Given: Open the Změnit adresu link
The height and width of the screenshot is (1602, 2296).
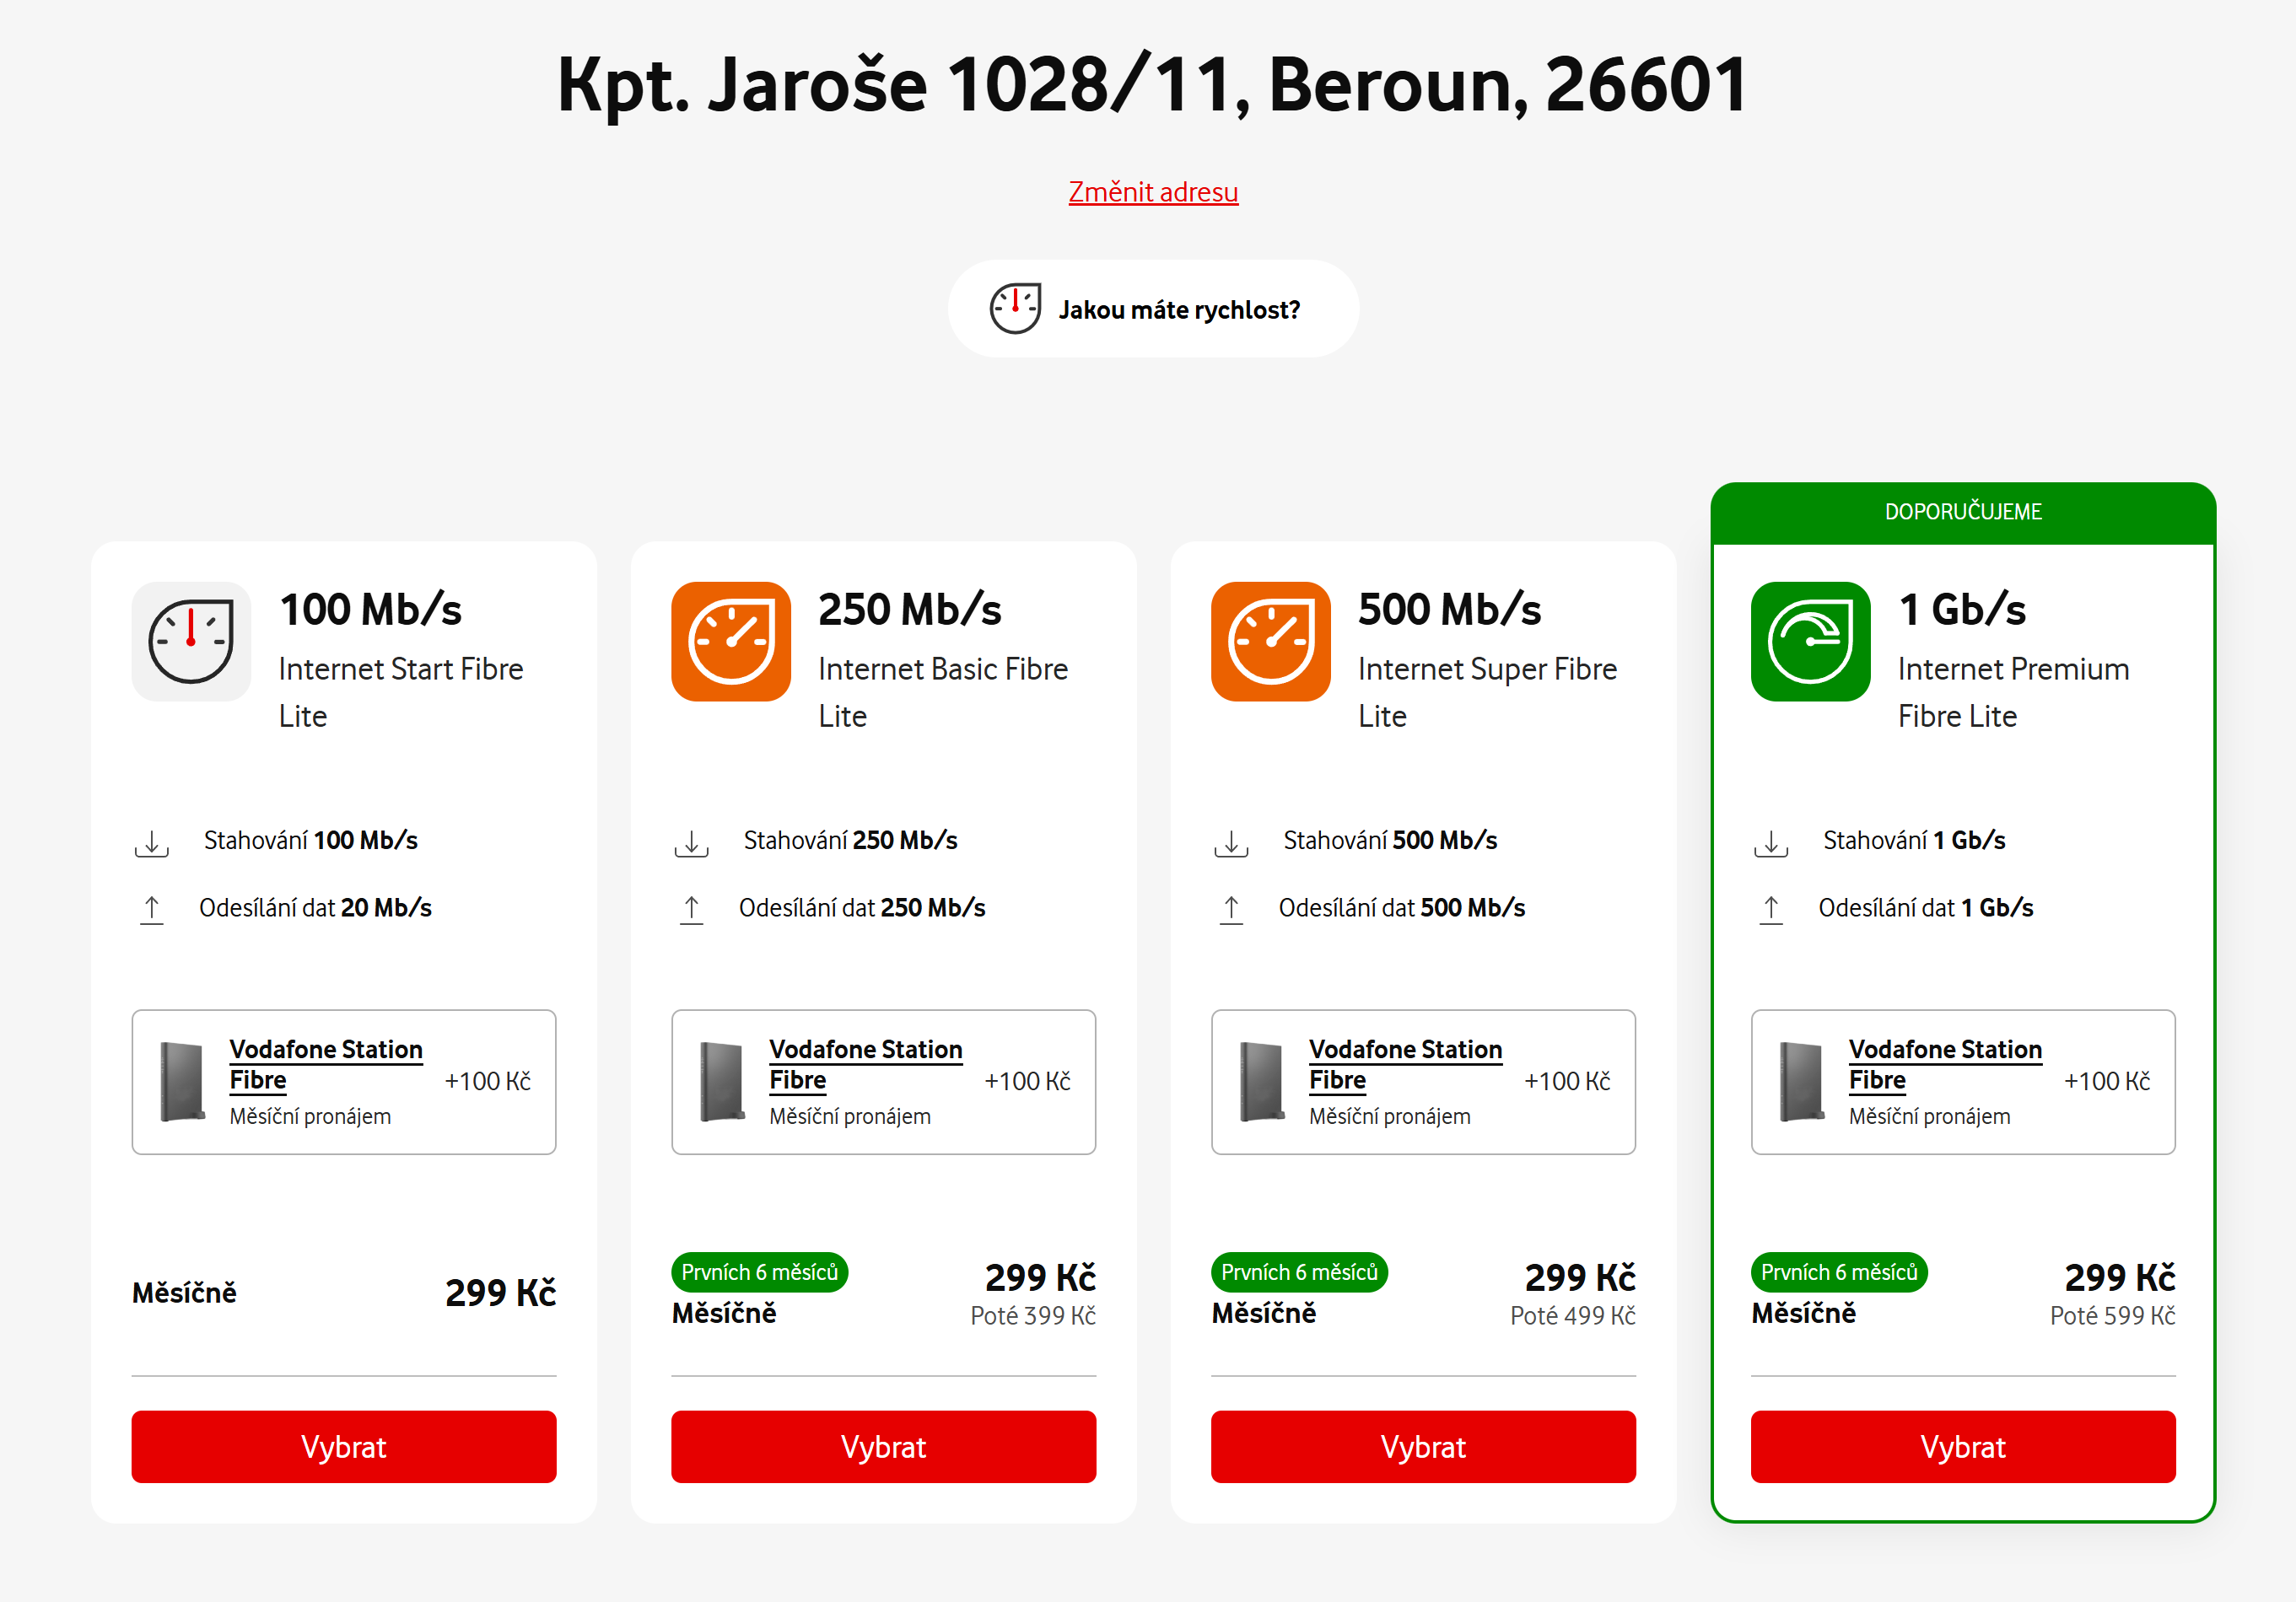Looking at the screenshot, I should coord(1153,192).
